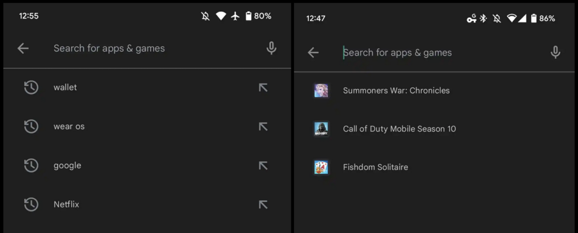This screenshot has height=233, width=578.
Task: Open Summoners War: Chronicles suggestion
Action: tap(434, 91)
